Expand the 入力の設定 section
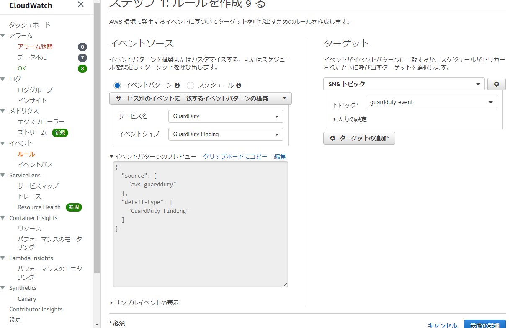The image size is (510, 328). [350, 119]
